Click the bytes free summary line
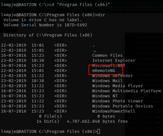Screen dimensions: 163x136 (x=82, y=121)
